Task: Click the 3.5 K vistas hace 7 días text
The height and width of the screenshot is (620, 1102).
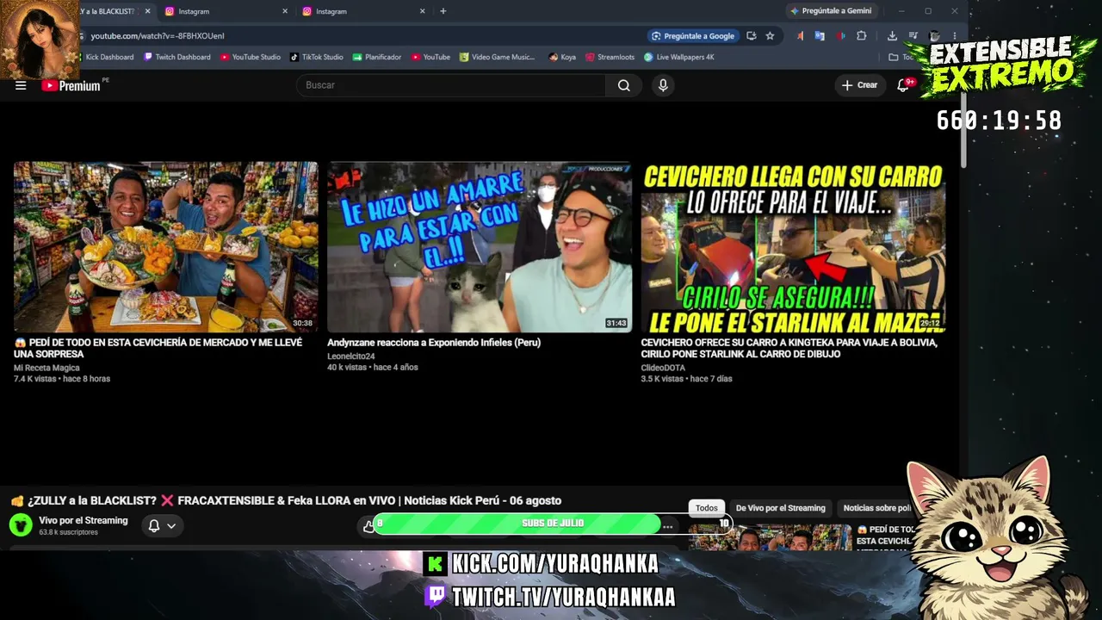Action: point(687,379)
